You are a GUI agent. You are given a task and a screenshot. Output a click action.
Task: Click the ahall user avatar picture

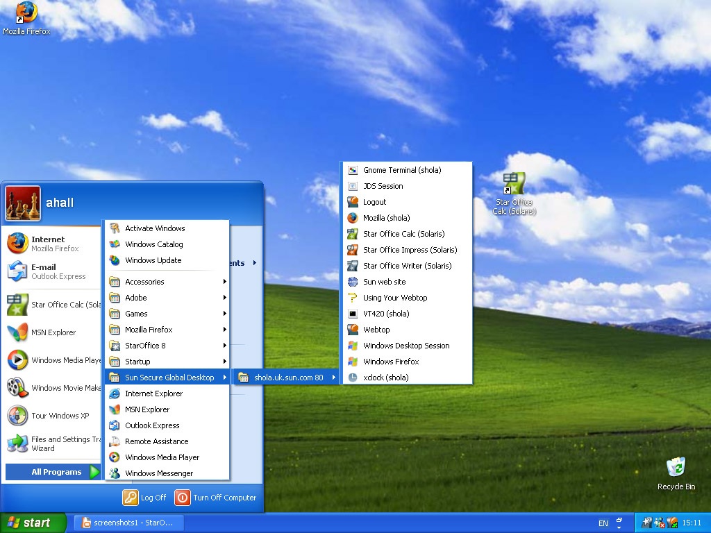23,203
